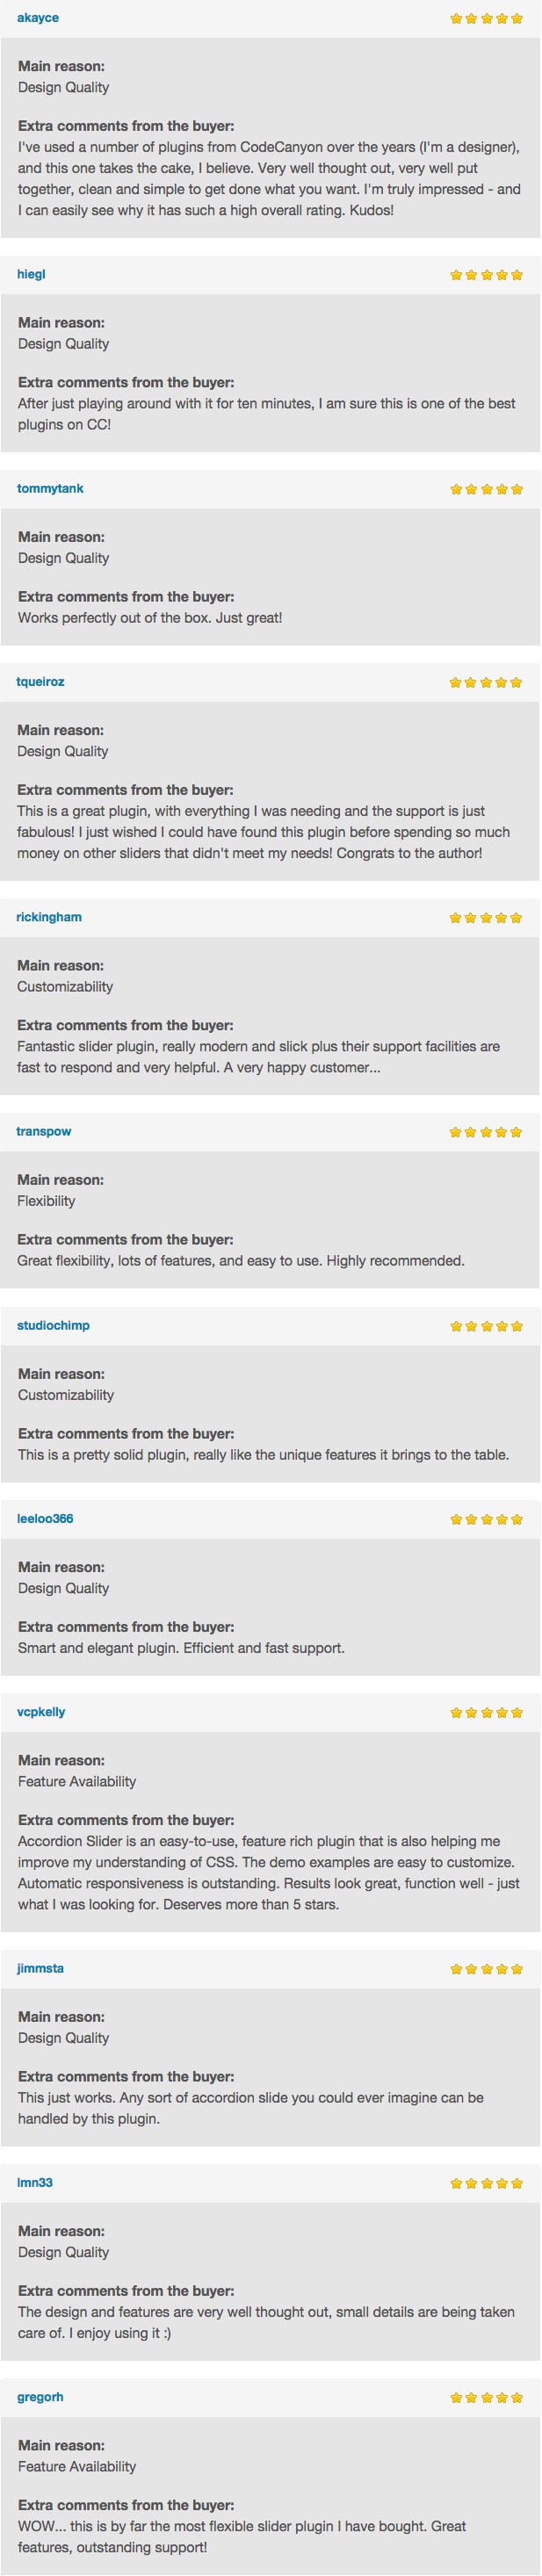Open gregorh's user profile link
This screenshot has width=542, height=2576.
tap(40, 2397)
